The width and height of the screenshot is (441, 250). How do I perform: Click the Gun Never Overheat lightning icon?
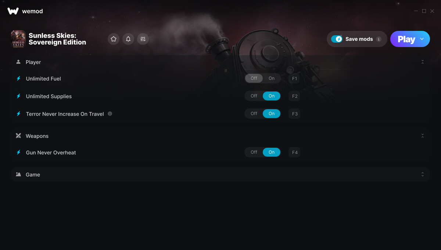18,152
